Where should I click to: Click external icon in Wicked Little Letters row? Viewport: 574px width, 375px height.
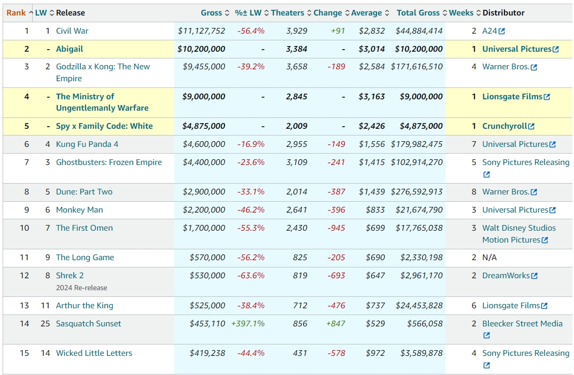click(486, 366)
